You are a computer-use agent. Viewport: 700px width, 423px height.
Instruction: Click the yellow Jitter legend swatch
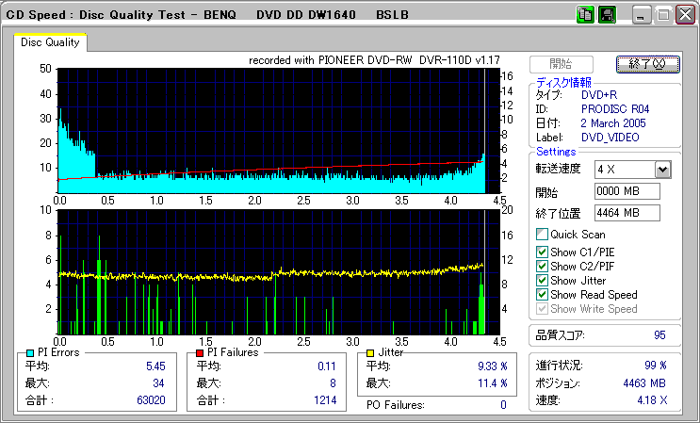pyautogui.click(x=371, y=352)
